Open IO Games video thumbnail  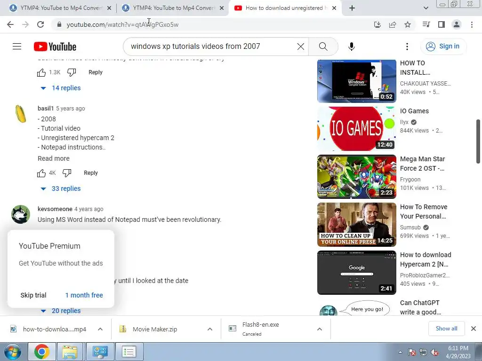coord(357,129)
